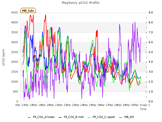Click the 1000 left y-axis tick label
Screen dimensions: 162x122
click(x=15, y=82)
